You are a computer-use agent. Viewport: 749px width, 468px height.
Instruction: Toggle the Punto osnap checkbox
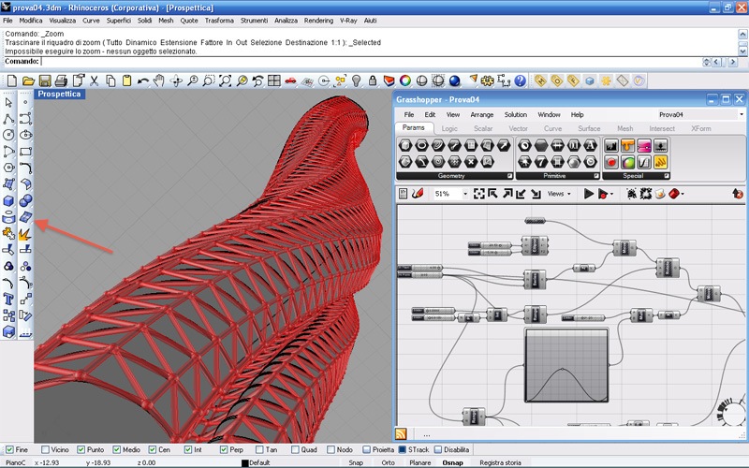click(x=81, y=450)
